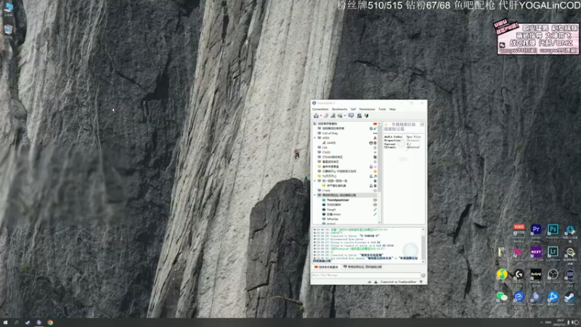The width and height of the screenshot is (581, 327).
Task: Open the Contacts toolbar icon
Action: (359, 116)
